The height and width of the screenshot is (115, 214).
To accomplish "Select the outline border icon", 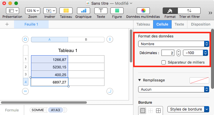I will point(143,111).
